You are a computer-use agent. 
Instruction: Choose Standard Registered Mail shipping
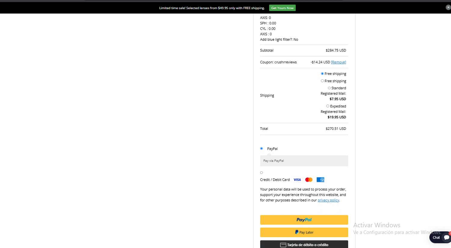pos(329,88)
